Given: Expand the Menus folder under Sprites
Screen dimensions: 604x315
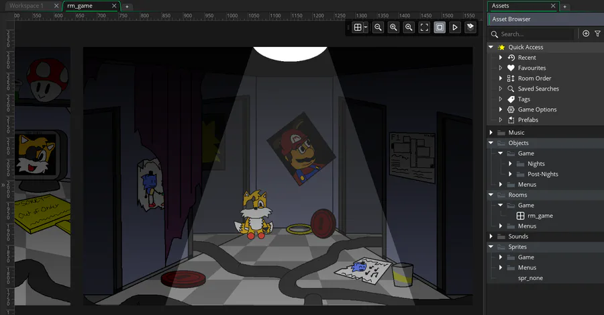Looking at the screenshot, I should click(501, 267).
